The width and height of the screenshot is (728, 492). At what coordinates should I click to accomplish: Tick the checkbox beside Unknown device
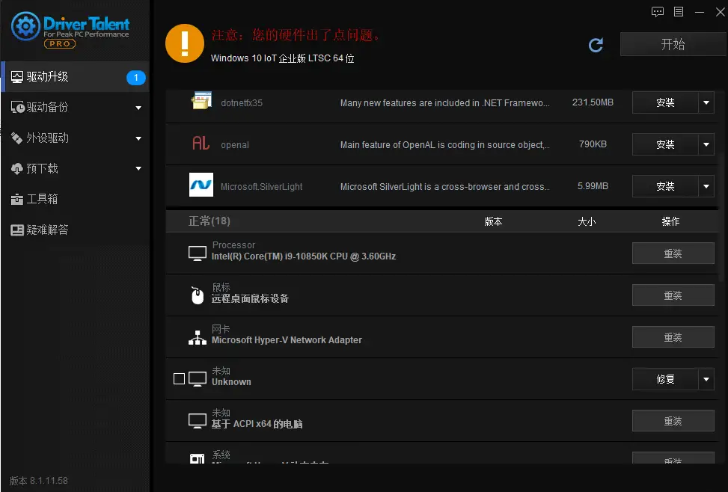coord(180,379)
